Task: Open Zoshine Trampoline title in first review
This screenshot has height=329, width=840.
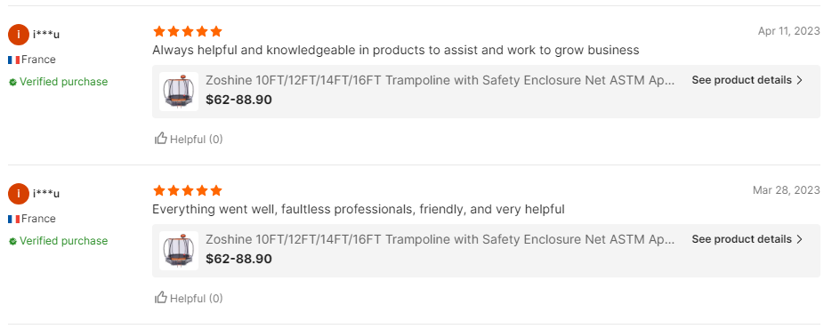Action: (440, 80)
